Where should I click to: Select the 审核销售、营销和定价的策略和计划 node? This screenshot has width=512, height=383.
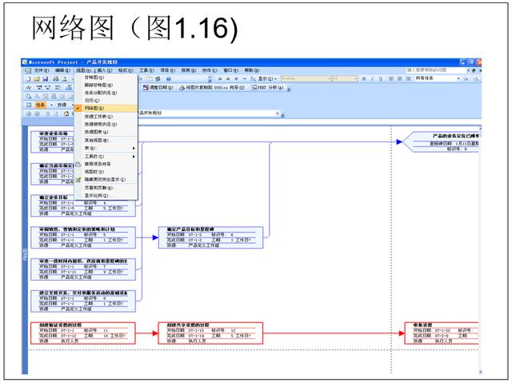[83, 237]
